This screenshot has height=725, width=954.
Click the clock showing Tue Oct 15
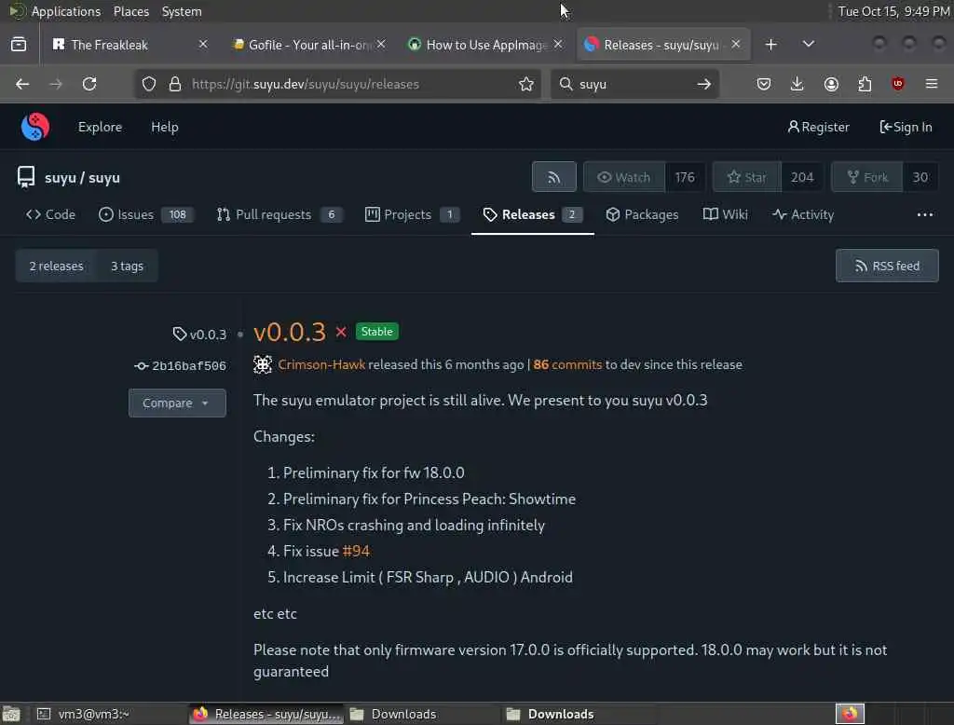(x=893, y=11)
